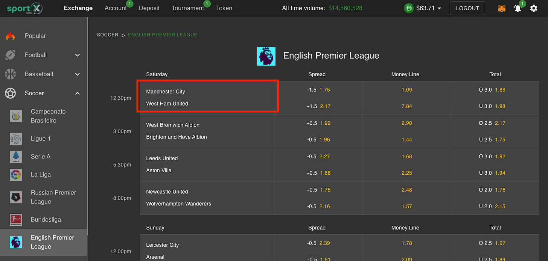Screen dimensions: 548x261
Task: Click the all time volume $14,560,528
Action: click(345, 8)
